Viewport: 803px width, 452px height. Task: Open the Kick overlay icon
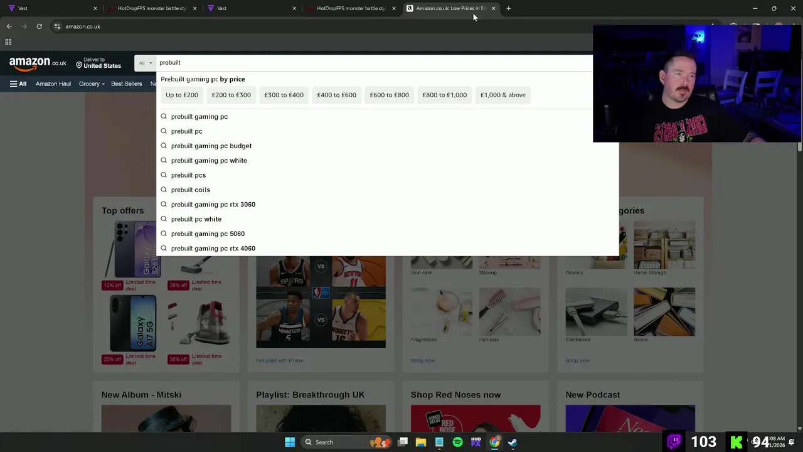pos(737,442)
